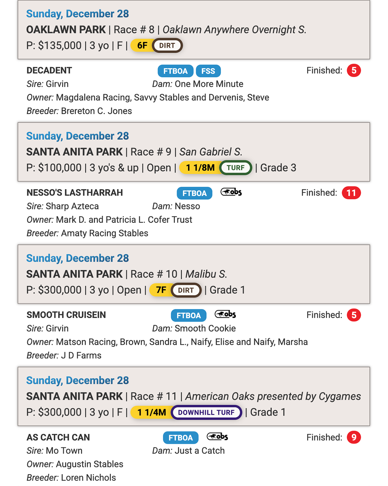The height and width of the screenshot is (486, 388).
Task: Open the Oaklawn Anywhere Overnight S. race header
Action: (234, 30)
